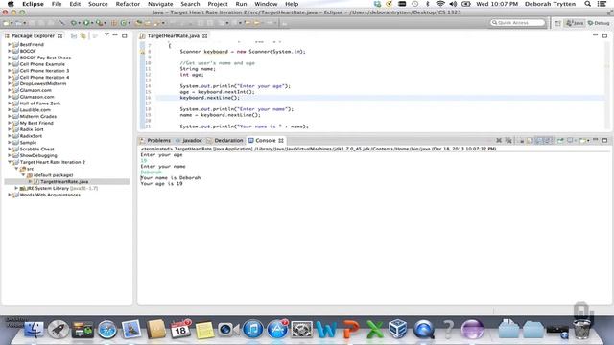Select the (default package) node
Image resolution: width=614 pixels, height=345 pixels.
pos(53,175)
